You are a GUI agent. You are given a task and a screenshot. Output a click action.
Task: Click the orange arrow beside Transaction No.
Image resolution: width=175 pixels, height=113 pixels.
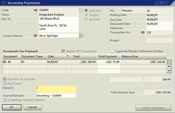(x=143, y=33)
